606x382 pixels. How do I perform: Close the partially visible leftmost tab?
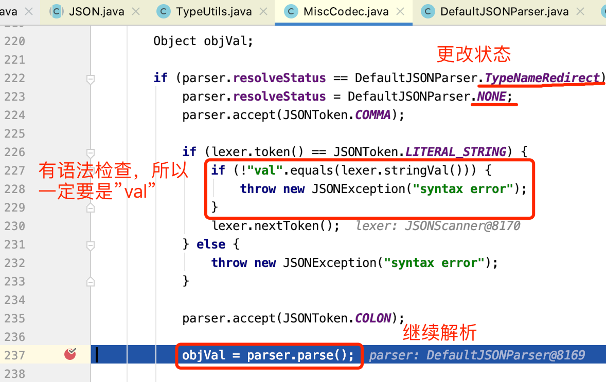tap(29, 12)
